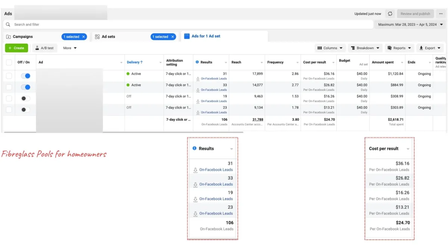Click the Results info icon in header
Screen dimensions: 448x245
point(197,62)
